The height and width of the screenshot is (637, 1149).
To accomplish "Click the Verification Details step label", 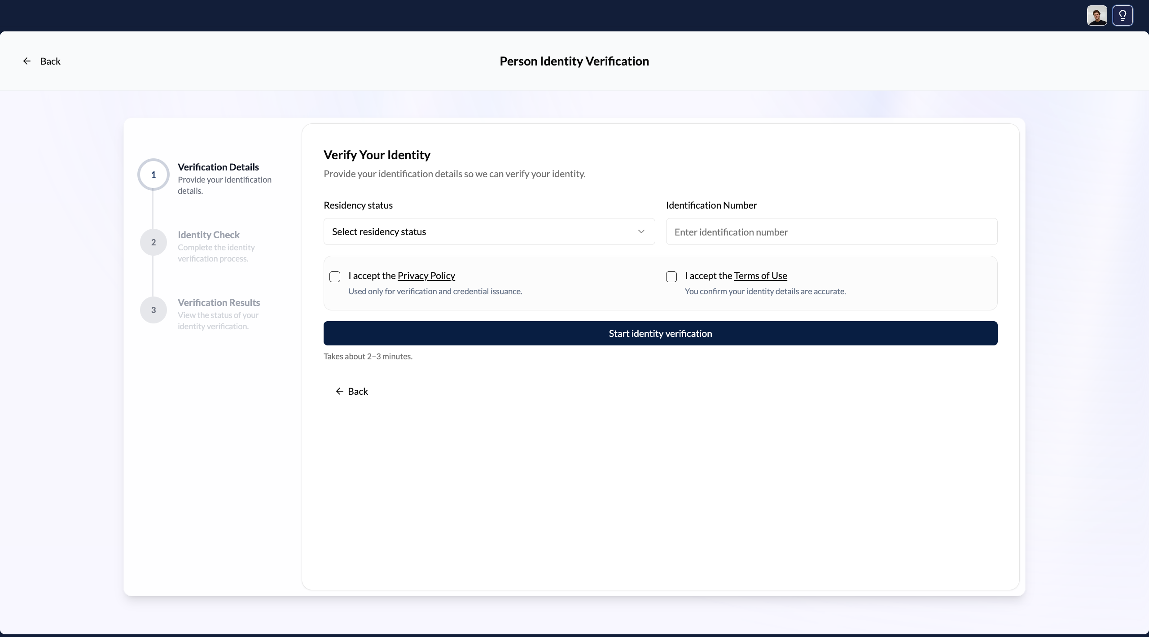I will 219,166.
